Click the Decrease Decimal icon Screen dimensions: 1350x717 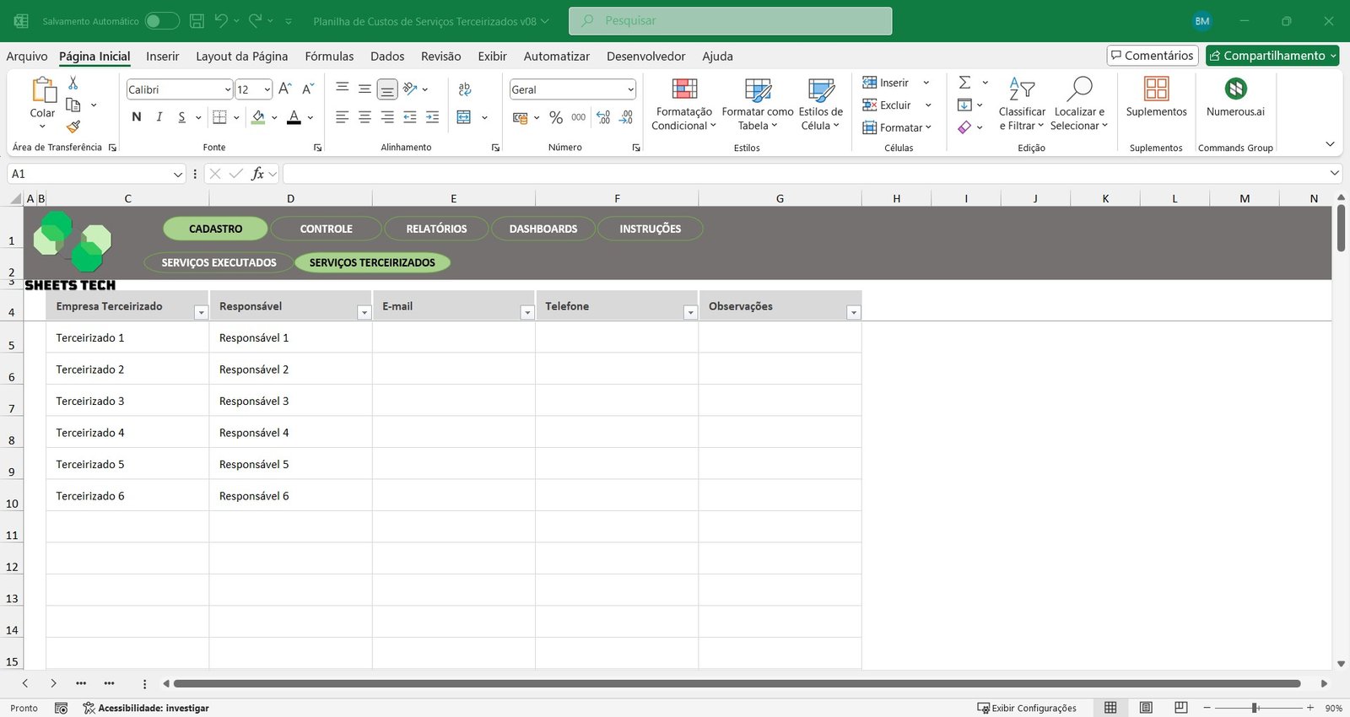pos(626,117)
